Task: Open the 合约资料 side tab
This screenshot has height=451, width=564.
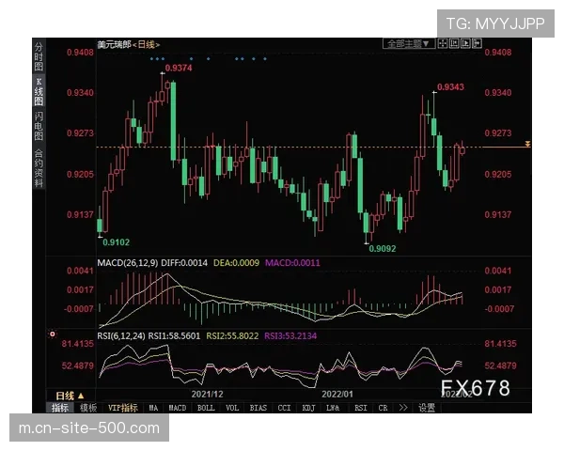Action: coord(39,167)
